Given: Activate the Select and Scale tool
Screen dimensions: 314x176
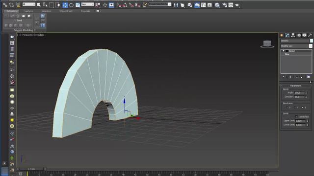Looking at the screenshot, I should [x=78, y=5].
